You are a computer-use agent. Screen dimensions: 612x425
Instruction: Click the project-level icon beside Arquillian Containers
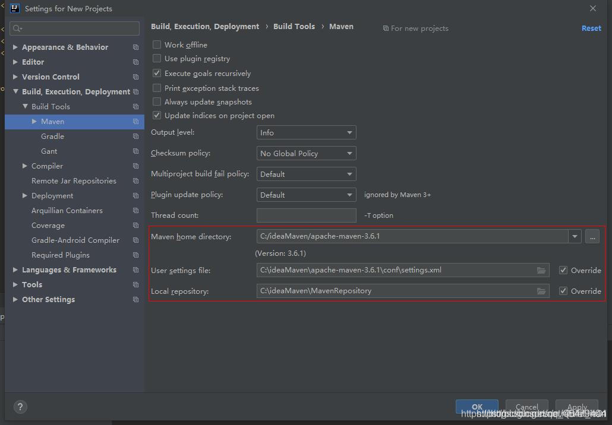coord(136,210)
